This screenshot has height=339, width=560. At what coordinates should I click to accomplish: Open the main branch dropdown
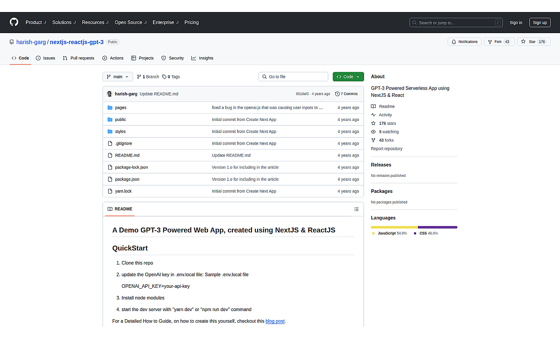[x=118, y=77]
